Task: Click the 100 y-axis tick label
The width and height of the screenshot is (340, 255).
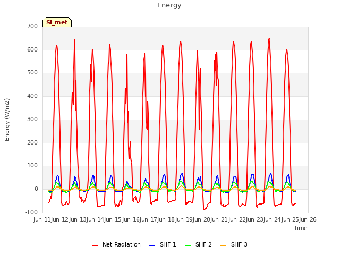Action: tap(32, 166)
